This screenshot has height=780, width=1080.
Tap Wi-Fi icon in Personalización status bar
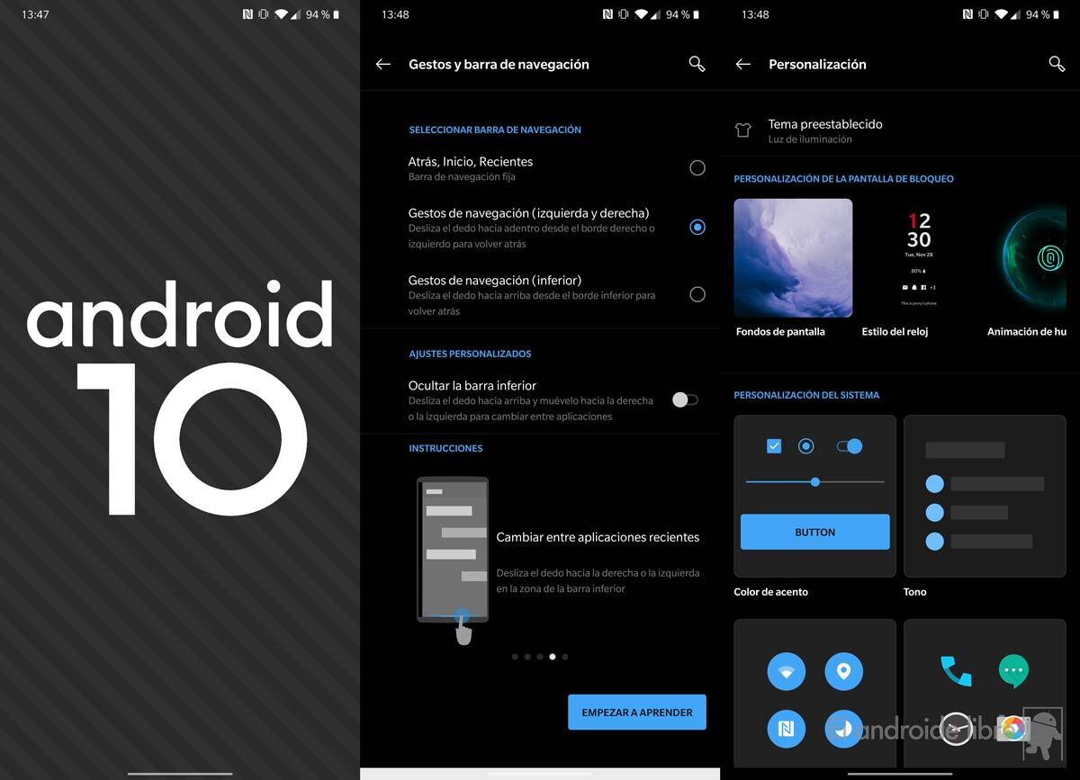[x=1002, y=15]
